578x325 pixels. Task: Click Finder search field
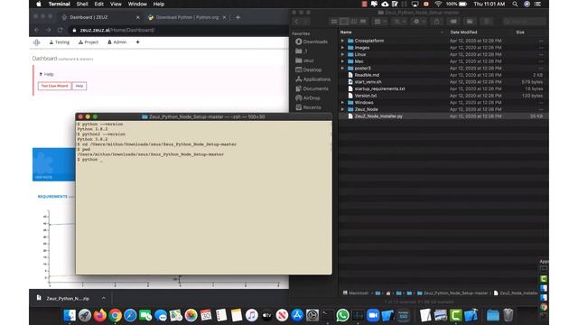(525, 22)
